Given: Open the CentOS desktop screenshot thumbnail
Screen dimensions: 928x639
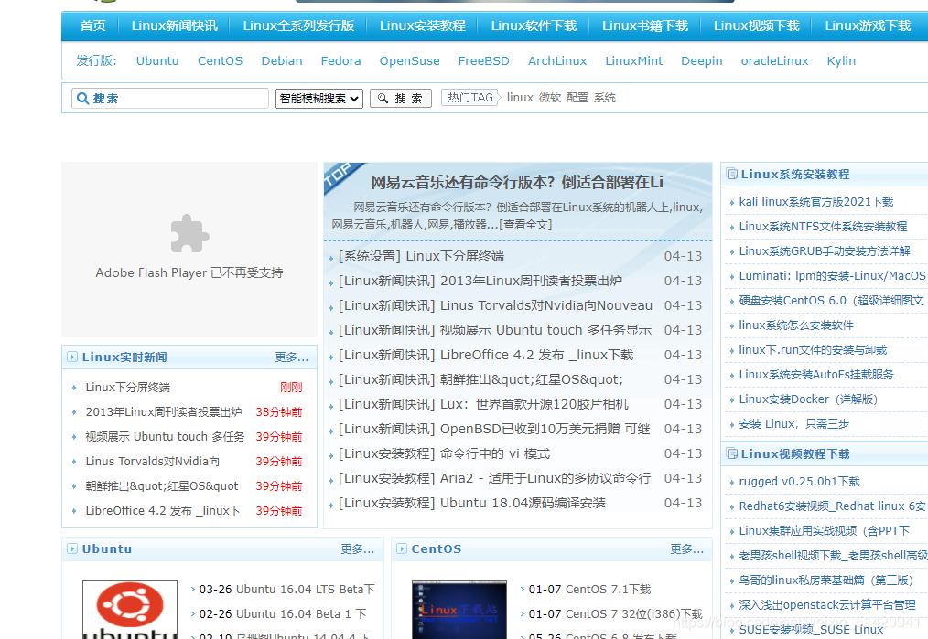Looking at the screenshot, I should 459,610.
